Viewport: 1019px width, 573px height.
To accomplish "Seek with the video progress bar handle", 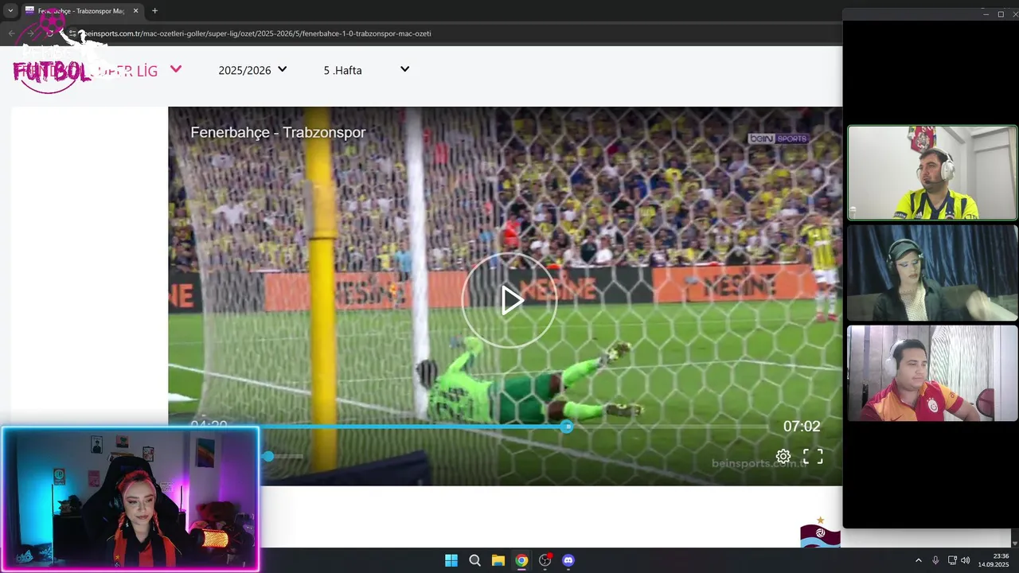I will (567, 427).
